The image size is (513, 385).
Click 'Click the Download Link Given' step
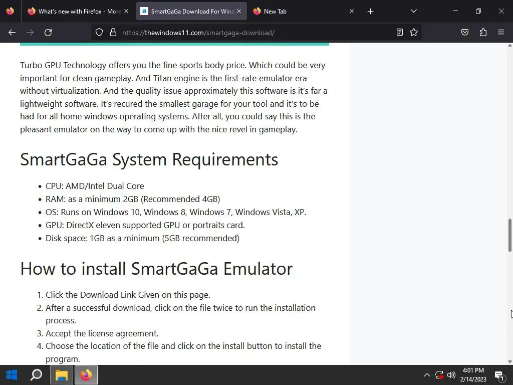(x=128, y=295)
